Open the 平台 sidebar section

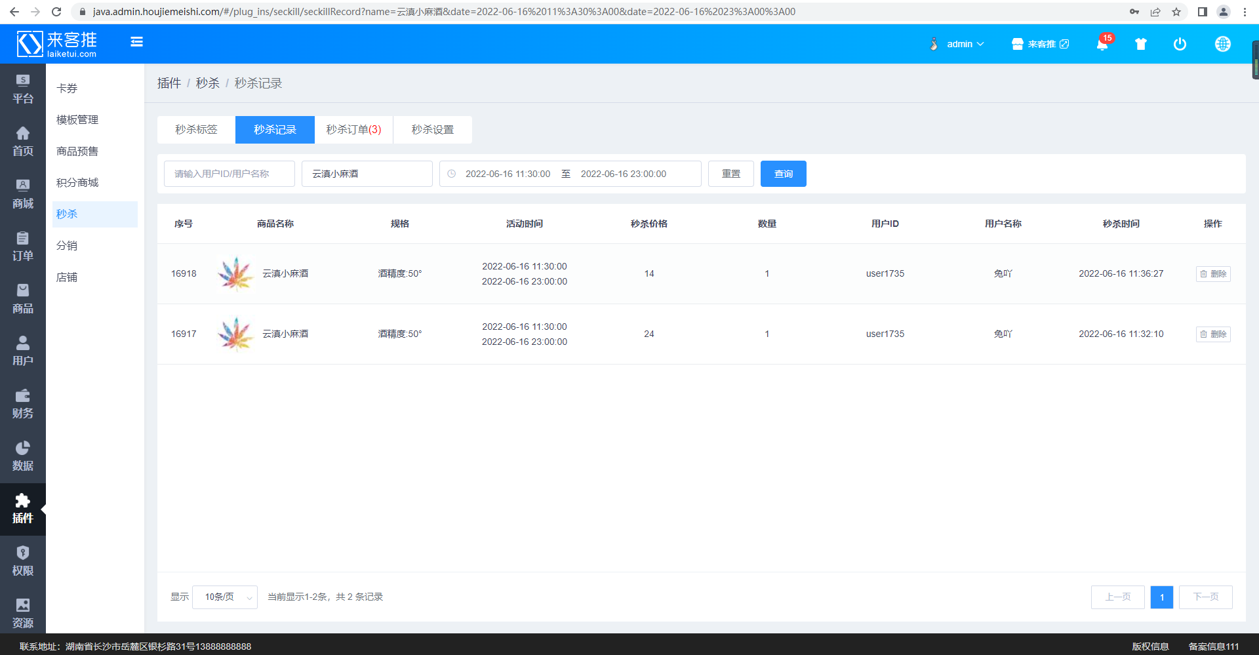tap(23, 90)
